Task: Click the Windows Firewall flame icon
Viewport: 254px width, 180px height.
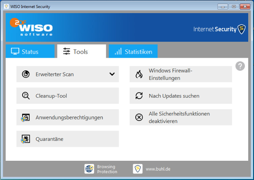Action: pyautogui.click(x=139, y=74)
